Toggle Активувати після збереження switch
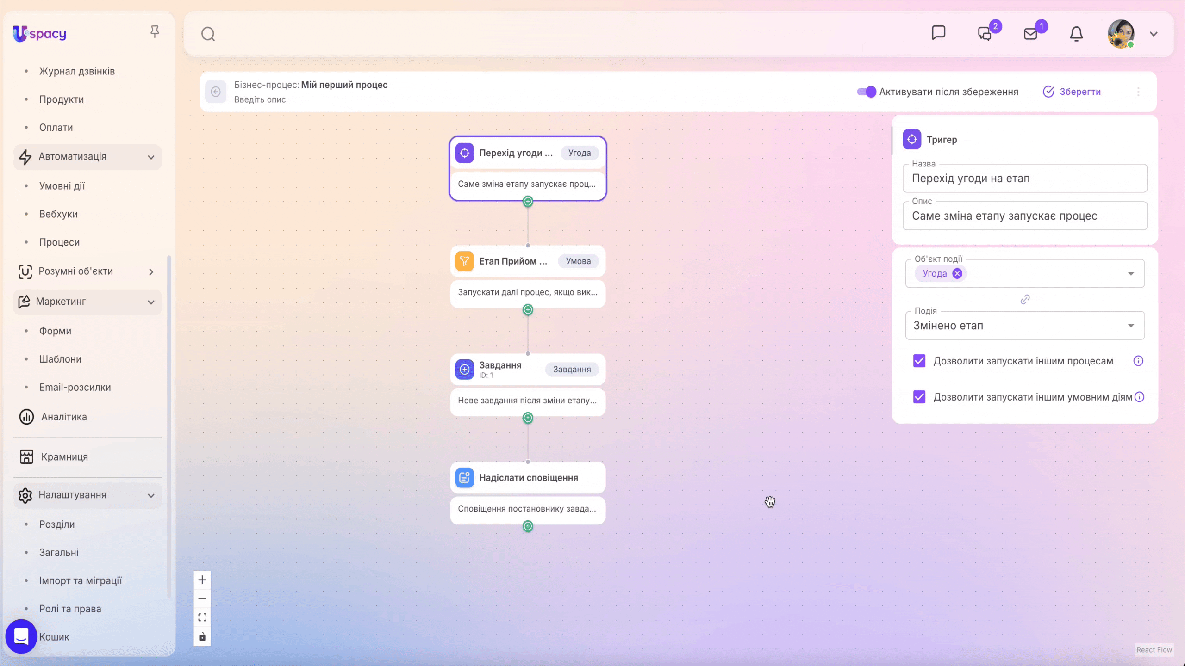Screen dimensions: 1185x666 pyautogui.click(x=867, y=92)
